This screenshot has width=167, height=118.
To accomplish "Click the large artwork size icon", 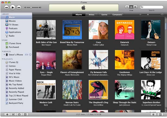I will (162, 15).
